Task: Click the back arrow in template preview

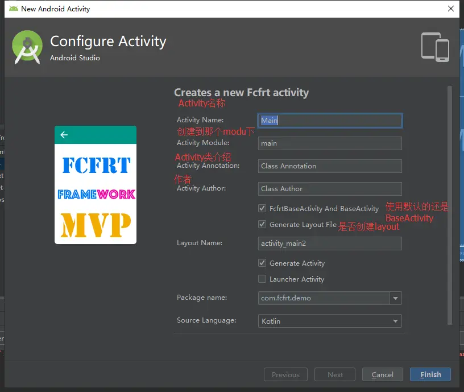Action: [64, 135]
